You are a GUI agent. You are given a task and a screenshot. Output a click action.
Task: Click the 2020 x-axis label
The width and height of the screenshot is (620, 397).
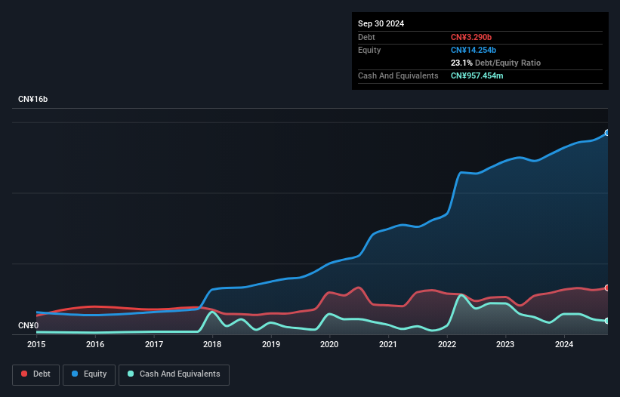pos(329,344)
